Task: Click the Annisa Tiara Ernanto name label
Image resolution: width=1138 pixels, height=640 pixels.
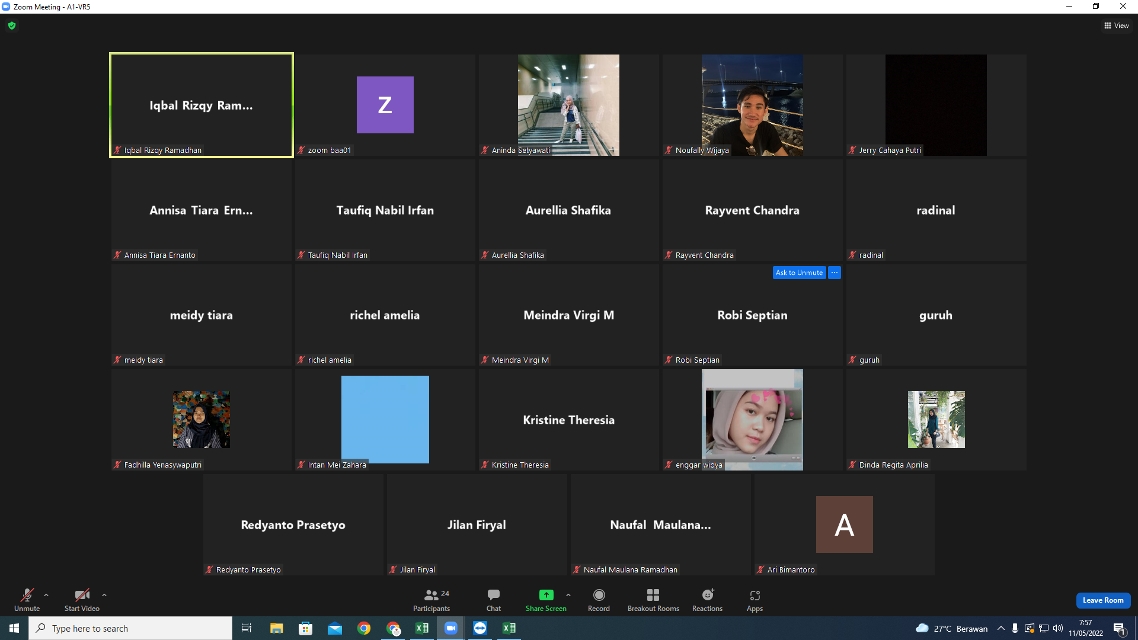Action: [x=160, y=255]
